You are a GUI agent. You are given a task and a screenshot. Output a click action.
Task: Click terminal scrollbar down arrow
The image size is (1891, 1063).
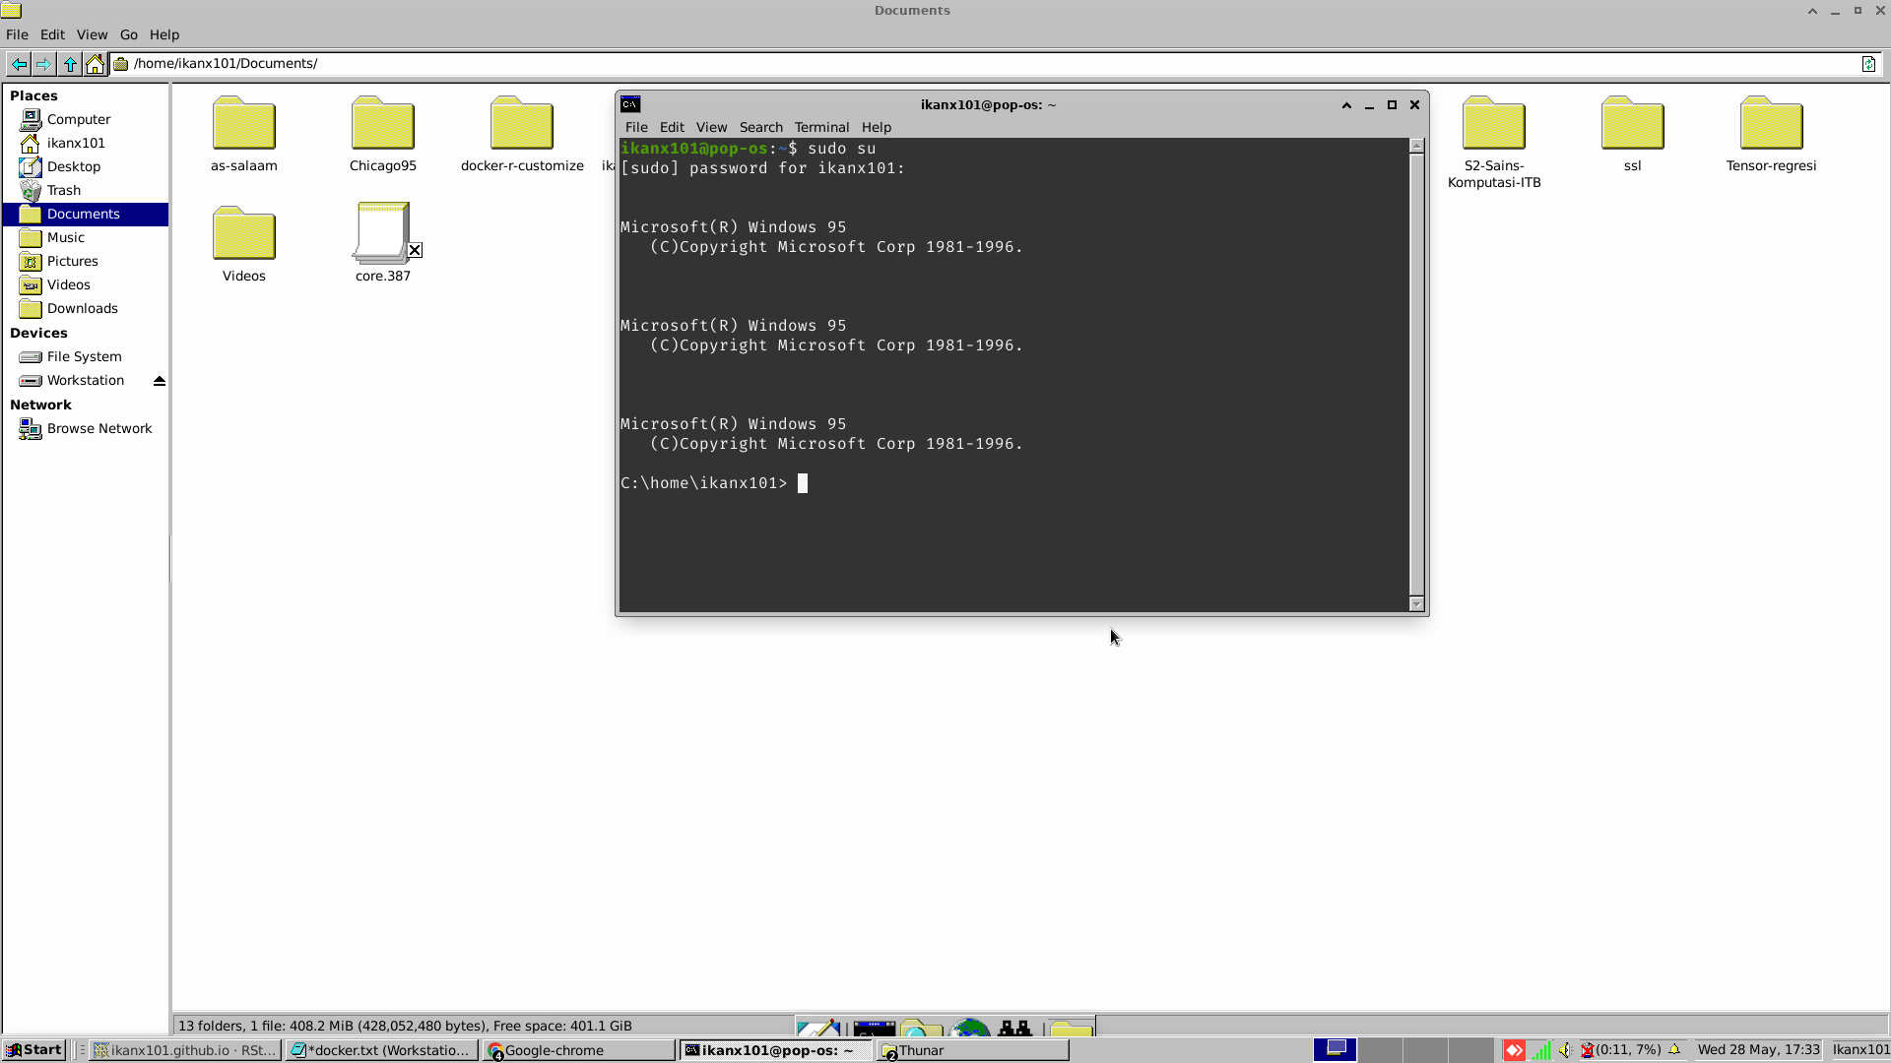click(x=1417, y=603)
